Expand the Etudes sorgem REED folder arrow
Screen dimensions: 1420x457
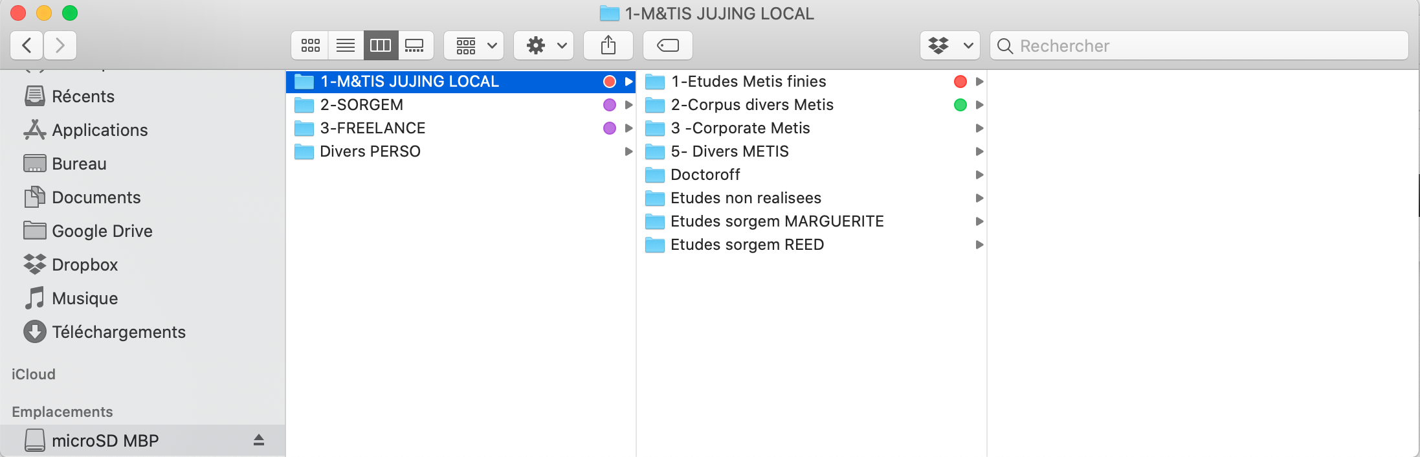point(979,245)
